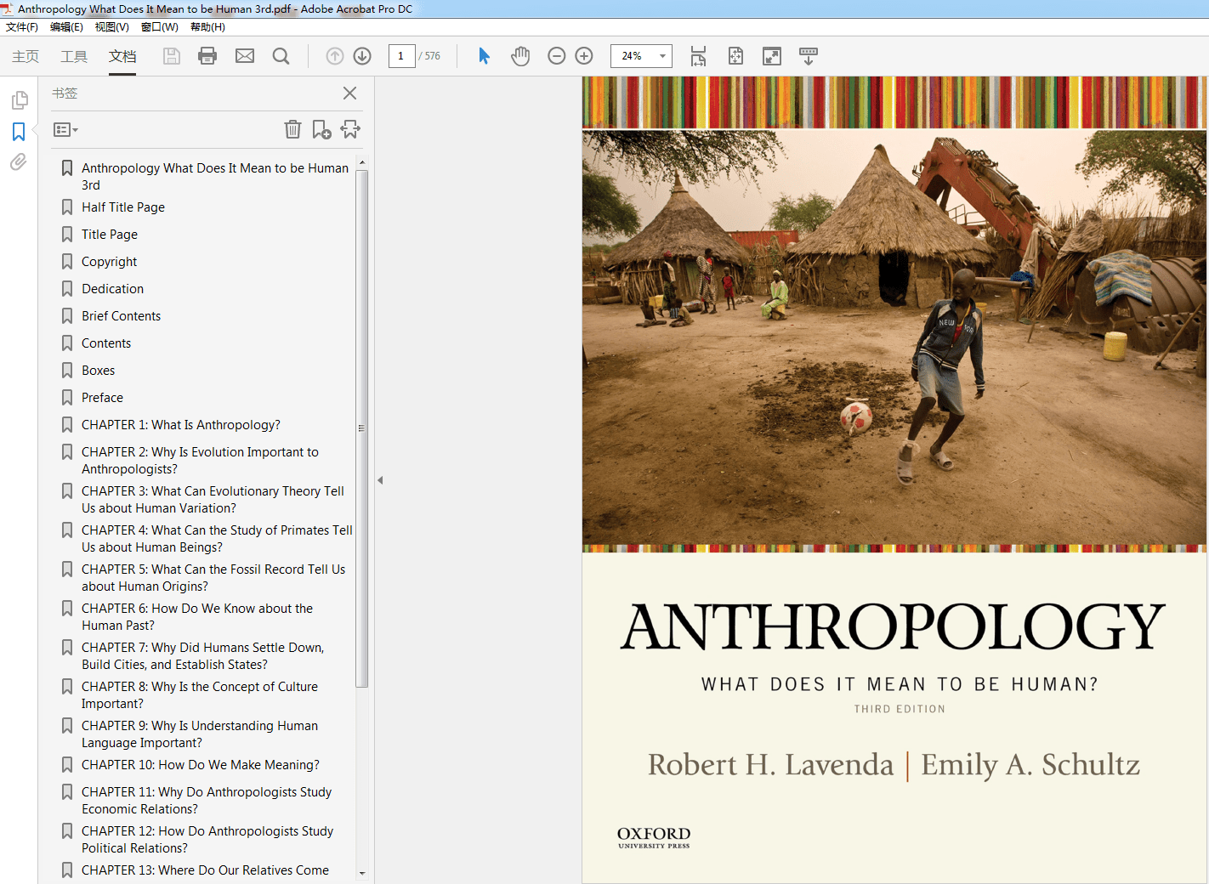1209x884 pixels.
Task: Zoom in using the plus icon
Action: [x=583, y=55]
